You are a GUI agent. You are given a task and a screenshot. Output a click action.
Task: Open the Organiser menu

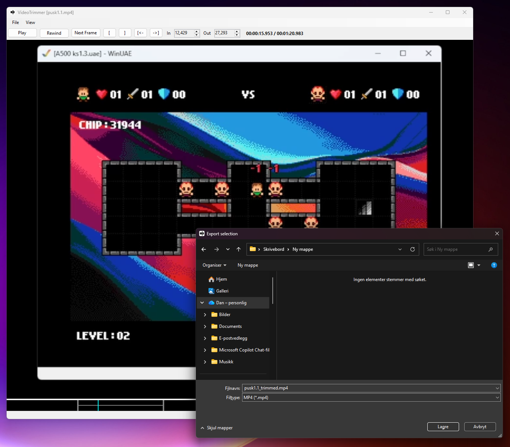coord(214,265)
